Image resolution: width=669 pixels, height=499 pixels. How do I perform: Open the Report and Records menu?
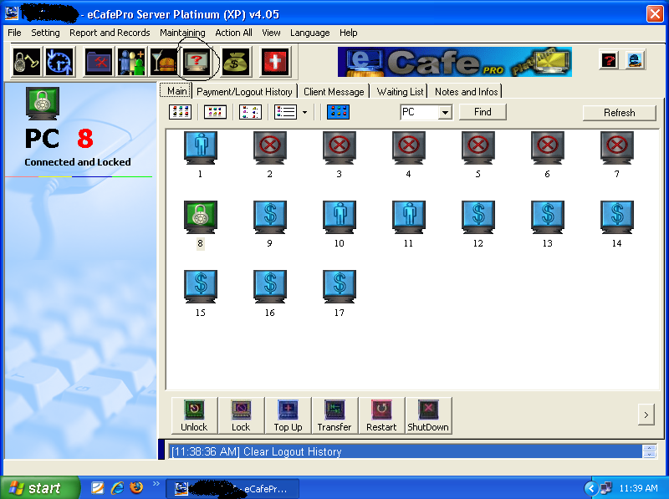coord(110,33)
